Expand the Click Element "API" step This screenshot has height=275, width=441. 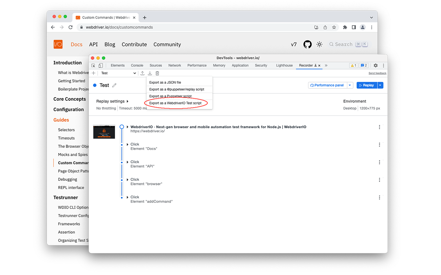tap(128, 162)
